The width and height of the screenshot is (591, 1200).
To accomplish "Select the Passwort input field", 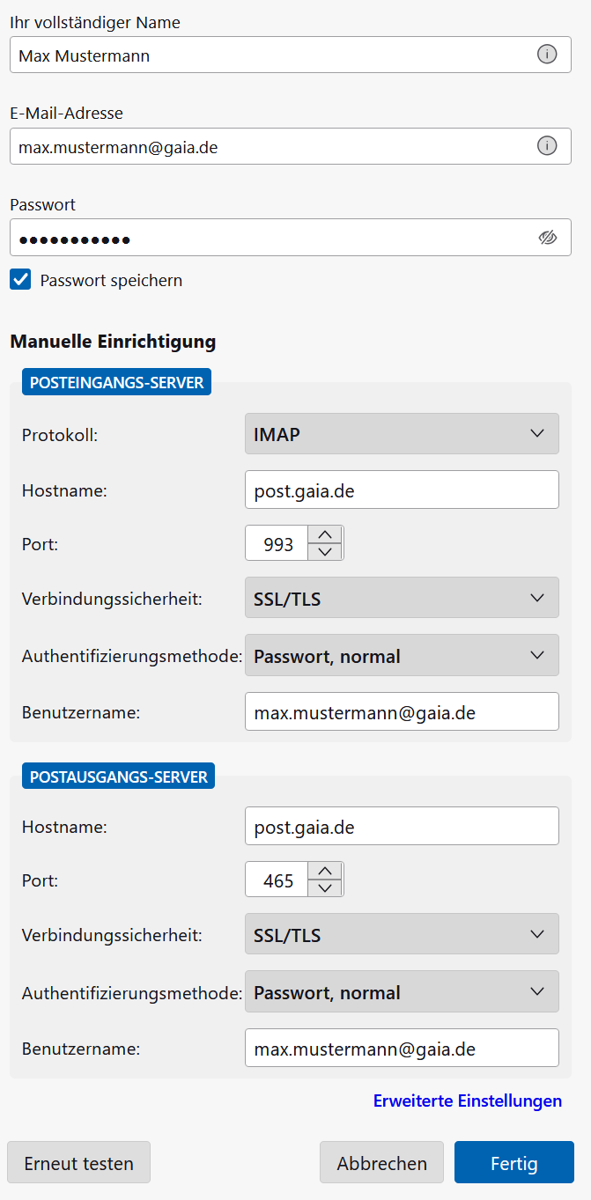I will [264, 238].
